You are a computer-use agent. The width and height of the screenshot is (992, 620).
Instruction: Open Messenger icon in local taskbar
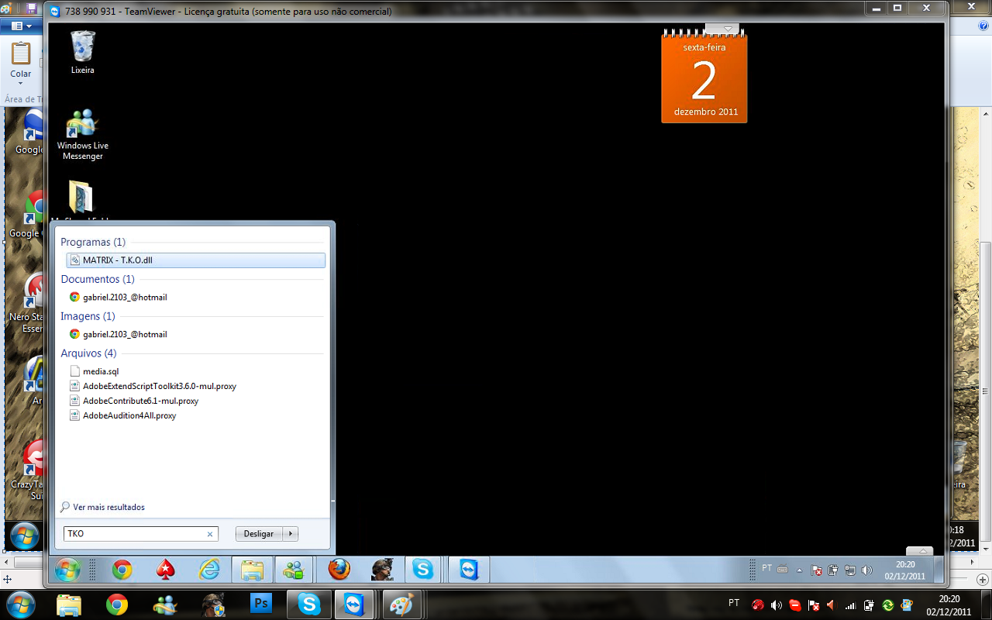[165, 604]
